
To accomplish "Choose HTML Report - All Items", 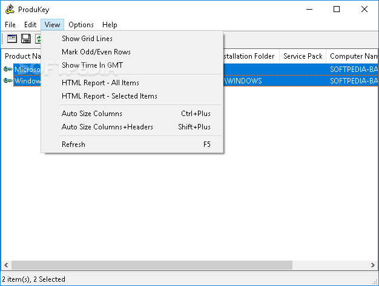I will (132, 83).
